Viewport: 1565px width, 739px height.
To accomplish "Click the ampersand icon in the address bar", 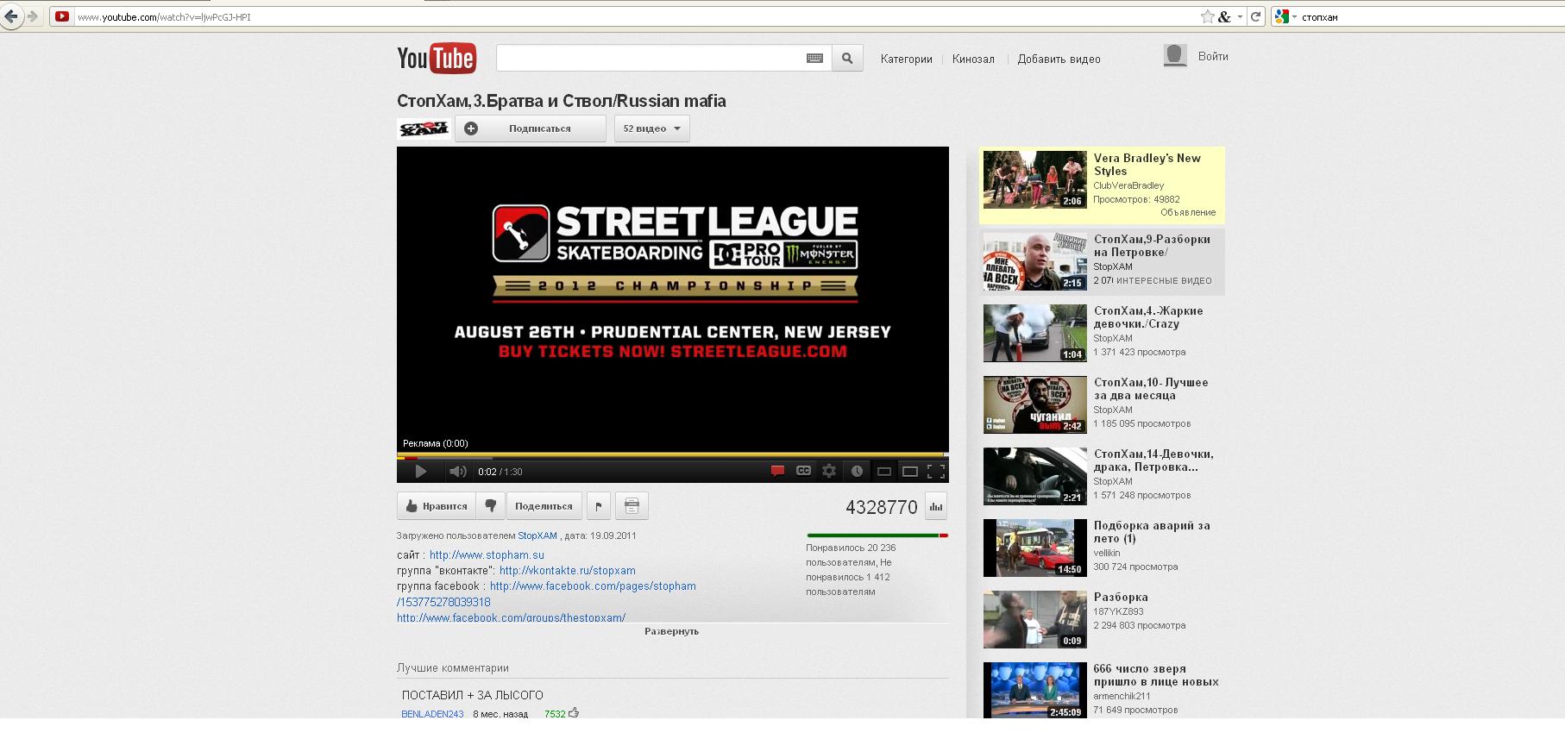I will tap(1224, 16).
